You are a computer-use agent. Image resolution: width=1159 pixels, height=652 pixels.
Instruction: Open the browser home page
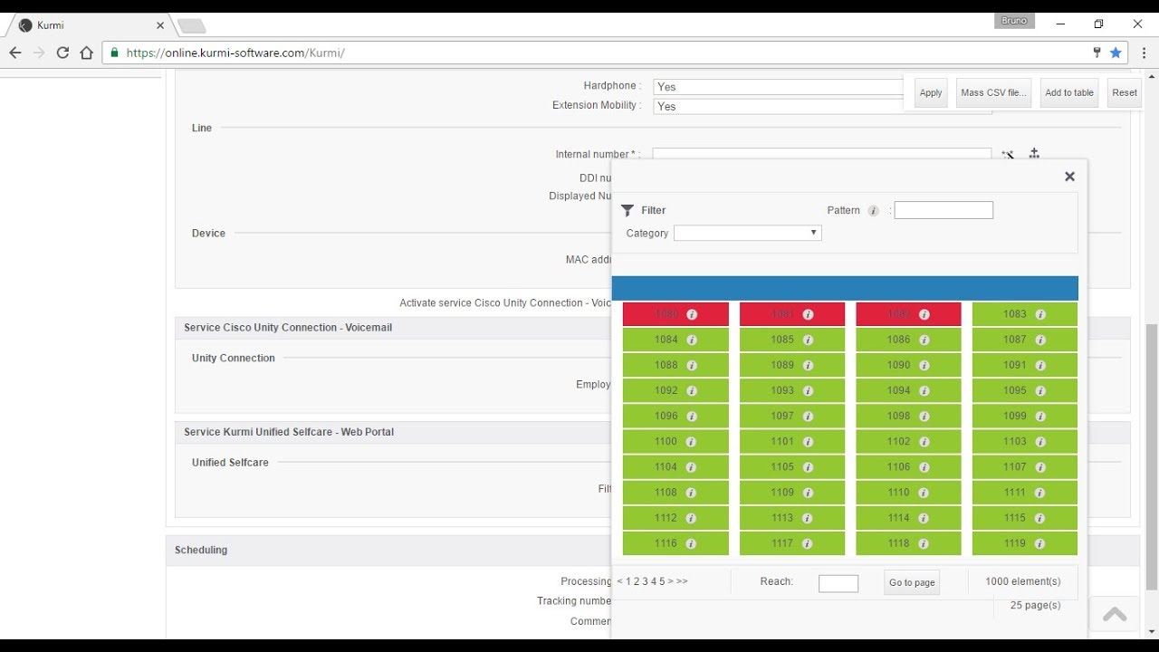[x=86, y=53]
